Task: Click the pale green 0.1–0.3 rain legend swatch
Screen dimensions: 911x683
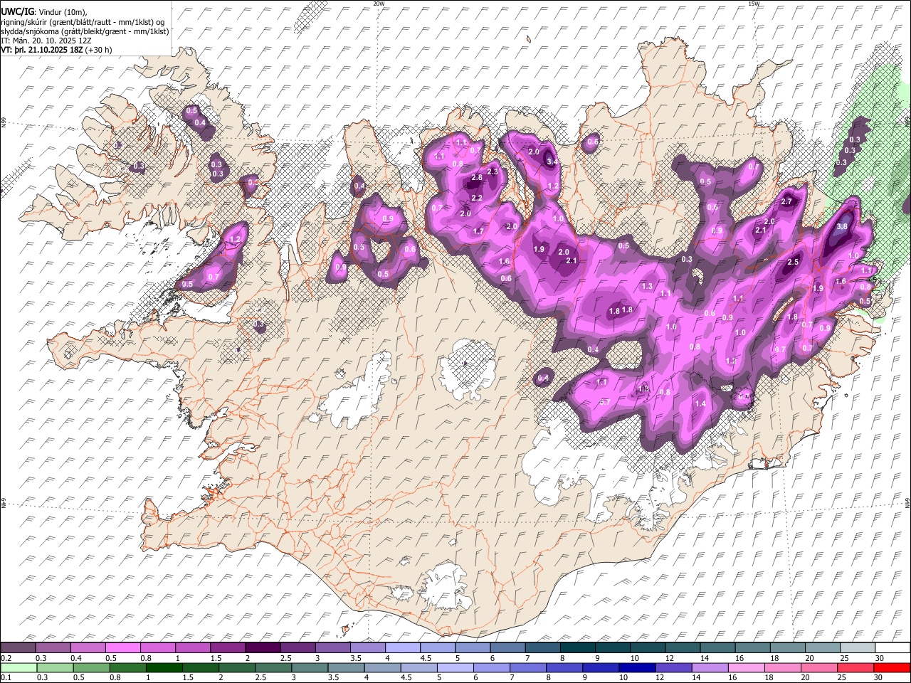Action: click(19, 668)
